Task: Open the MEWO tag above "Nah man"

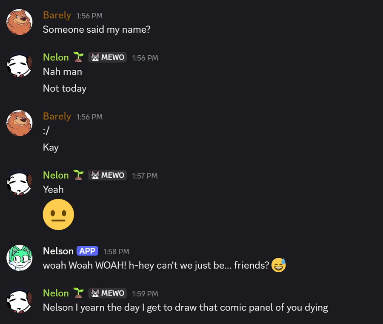Action: tap(108, 57)
